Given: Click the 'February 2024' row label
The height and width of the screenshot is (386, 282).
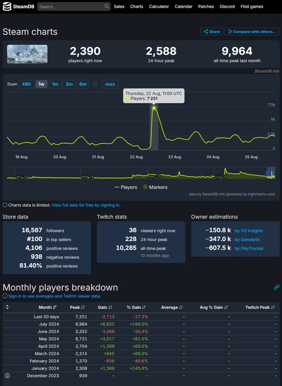Looking at the screenshot, I should tap(44, 361).
